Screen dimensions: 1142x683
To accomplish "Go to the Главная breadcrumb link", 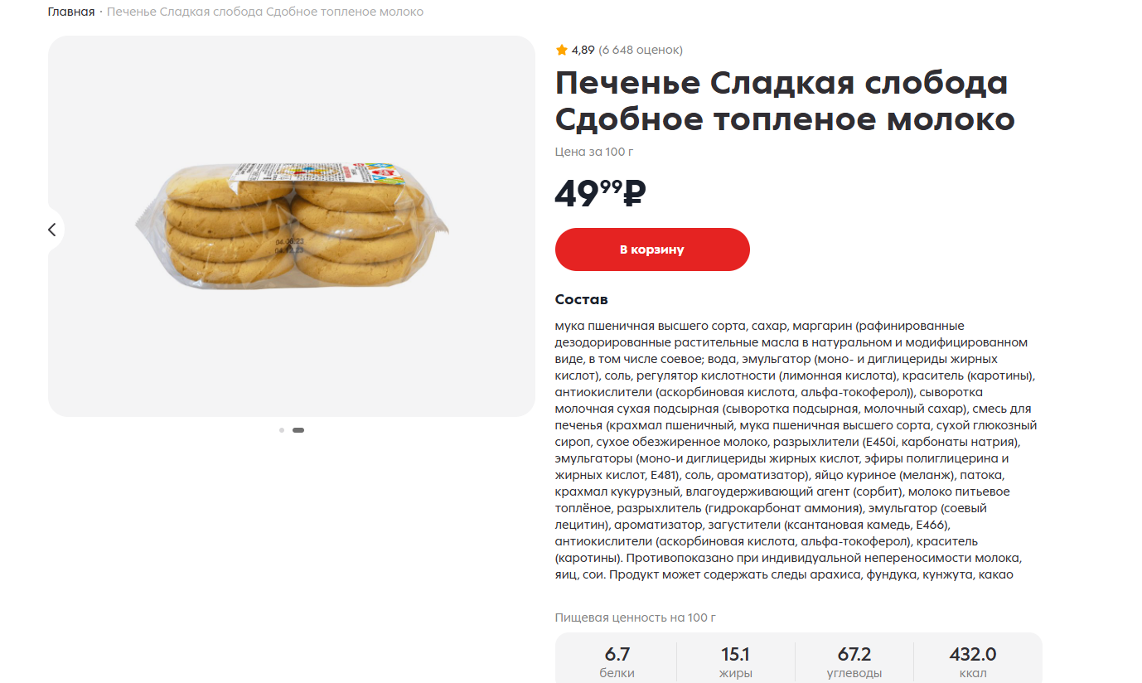I will coord(71,12).
